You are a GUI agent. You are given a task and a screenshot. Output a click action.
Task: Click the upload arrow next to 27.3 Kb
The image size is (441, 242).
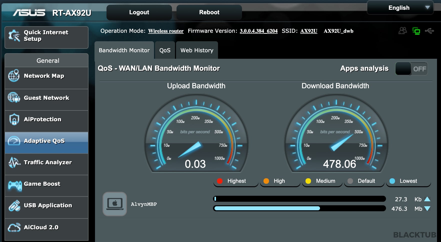[x=427, y=199]
